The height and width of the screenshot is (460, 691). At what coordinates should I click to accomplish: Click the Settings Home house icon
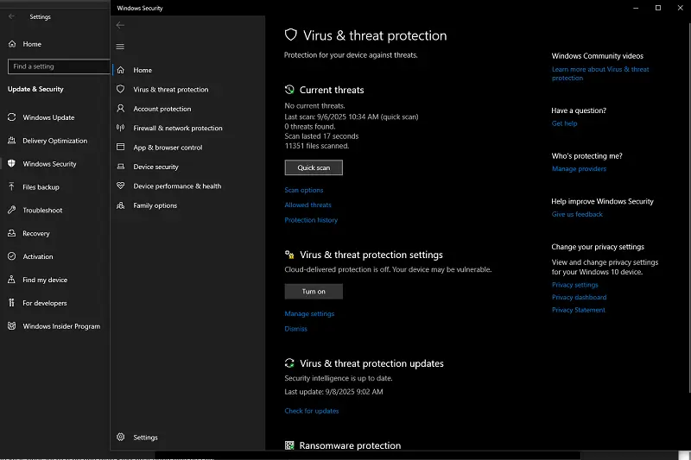(12, 43)
